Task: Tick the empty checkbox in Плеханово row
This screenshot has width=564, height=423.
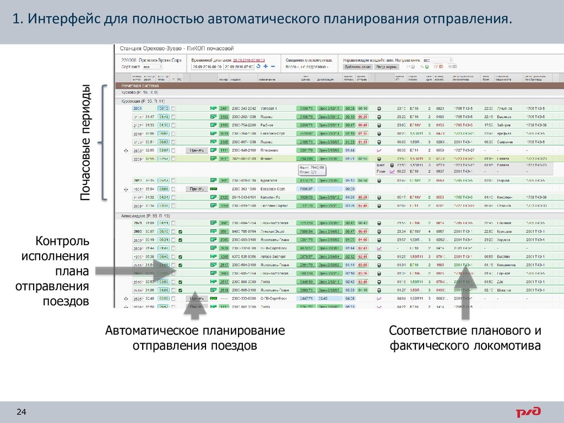Action: (x=173, y=150)
